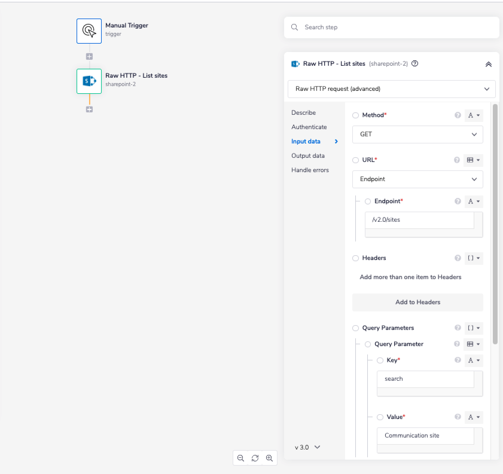The width and height of the screenshot is (503, 474).
Task: Collapse the step properties panel
Action: (488, 64)
